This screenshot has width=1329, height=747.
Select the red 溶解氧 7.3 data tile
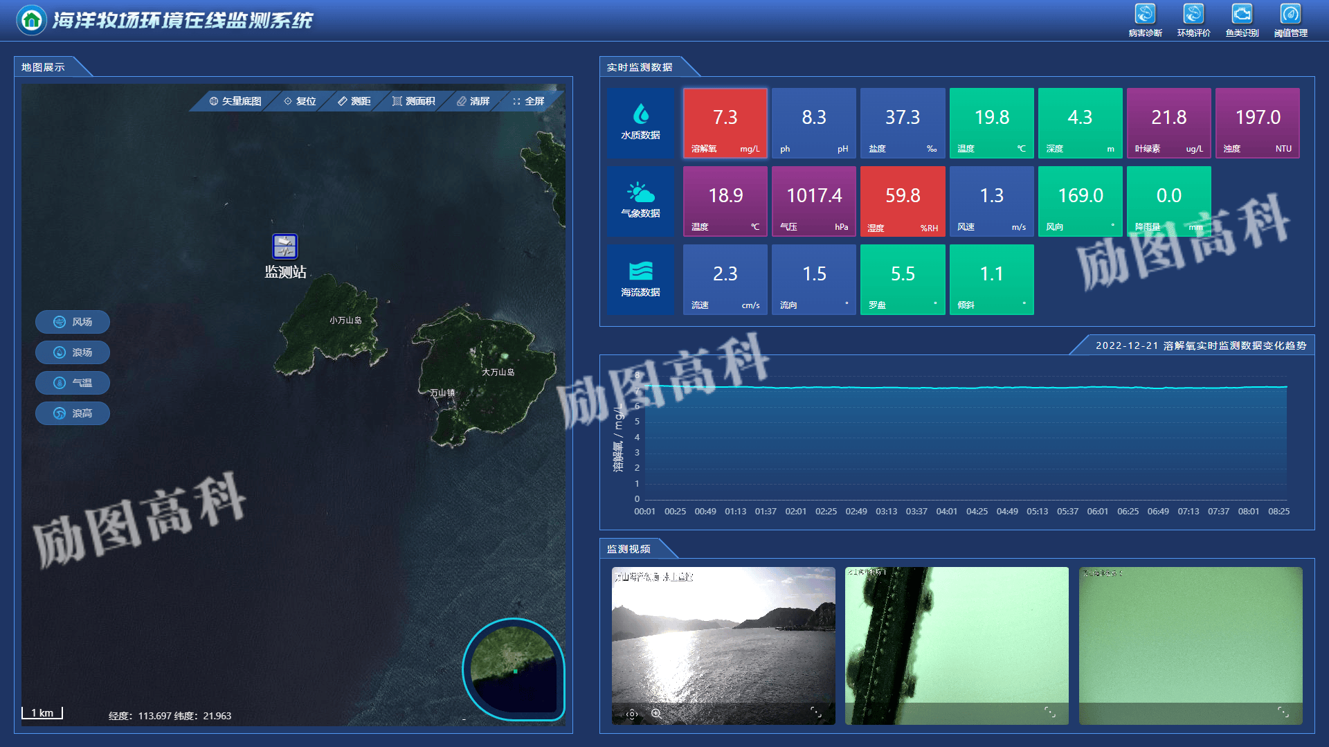pos(725,123)
